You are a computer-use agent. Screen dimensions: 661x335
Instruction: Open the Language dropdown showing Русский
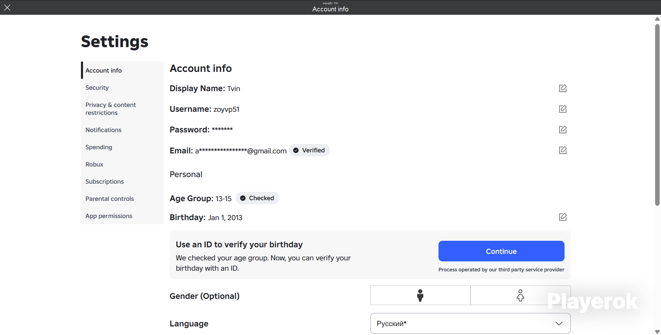click(470, 323)
